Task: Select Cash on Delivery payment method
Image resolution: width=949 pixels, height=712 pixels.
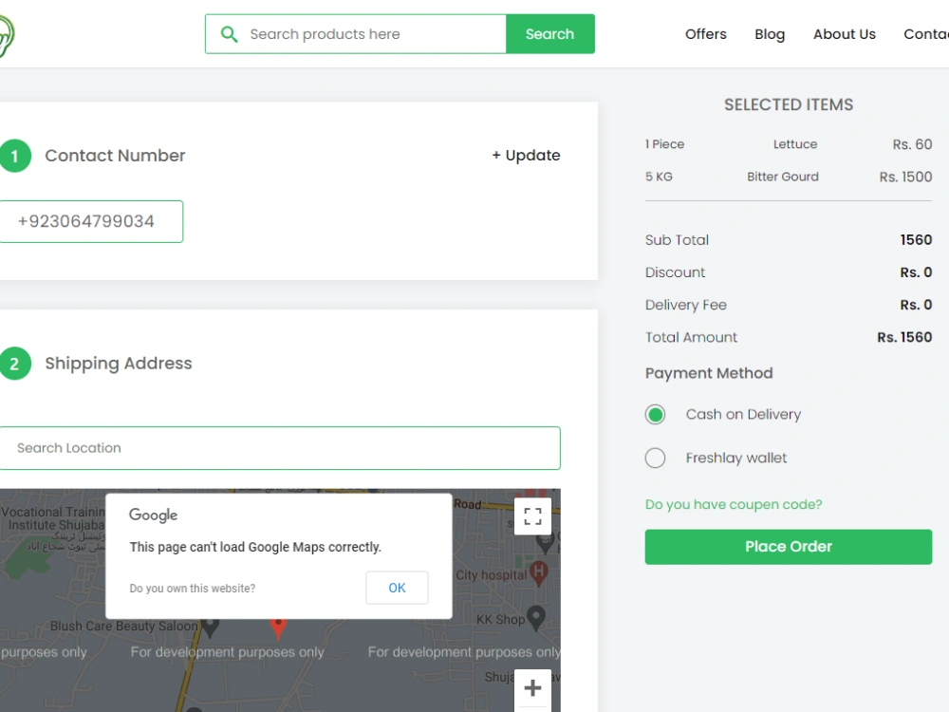Action: coord(655,414)
